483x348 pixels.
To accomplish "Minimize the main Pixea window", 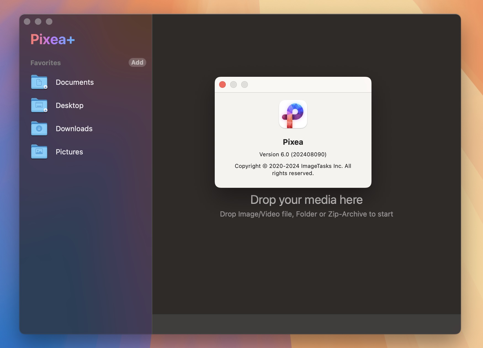I will tap(38, 22).
